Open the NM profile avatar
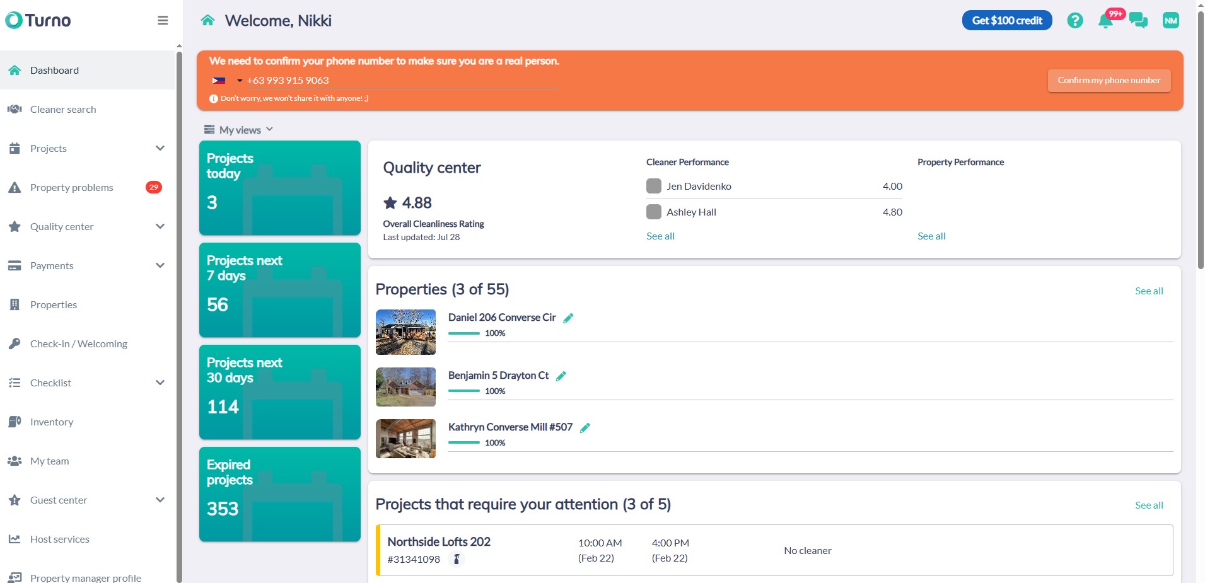1205x583 pixels. click(x=1171, y=21)
